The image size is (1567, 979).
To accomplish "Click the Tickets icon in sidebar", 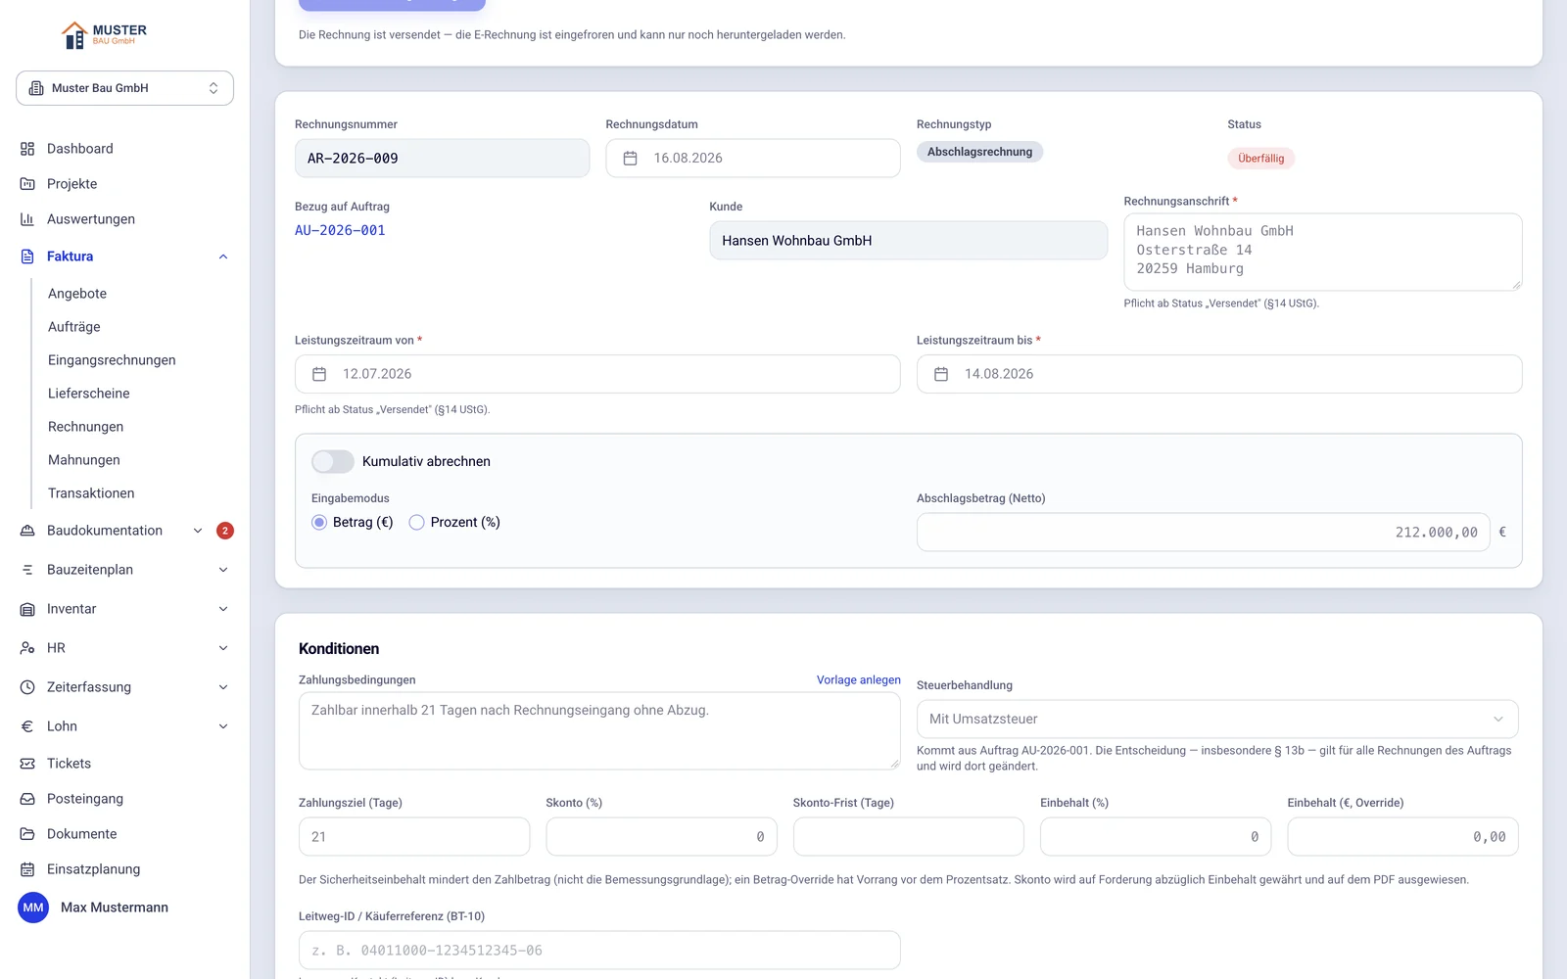I will [27, 764].
